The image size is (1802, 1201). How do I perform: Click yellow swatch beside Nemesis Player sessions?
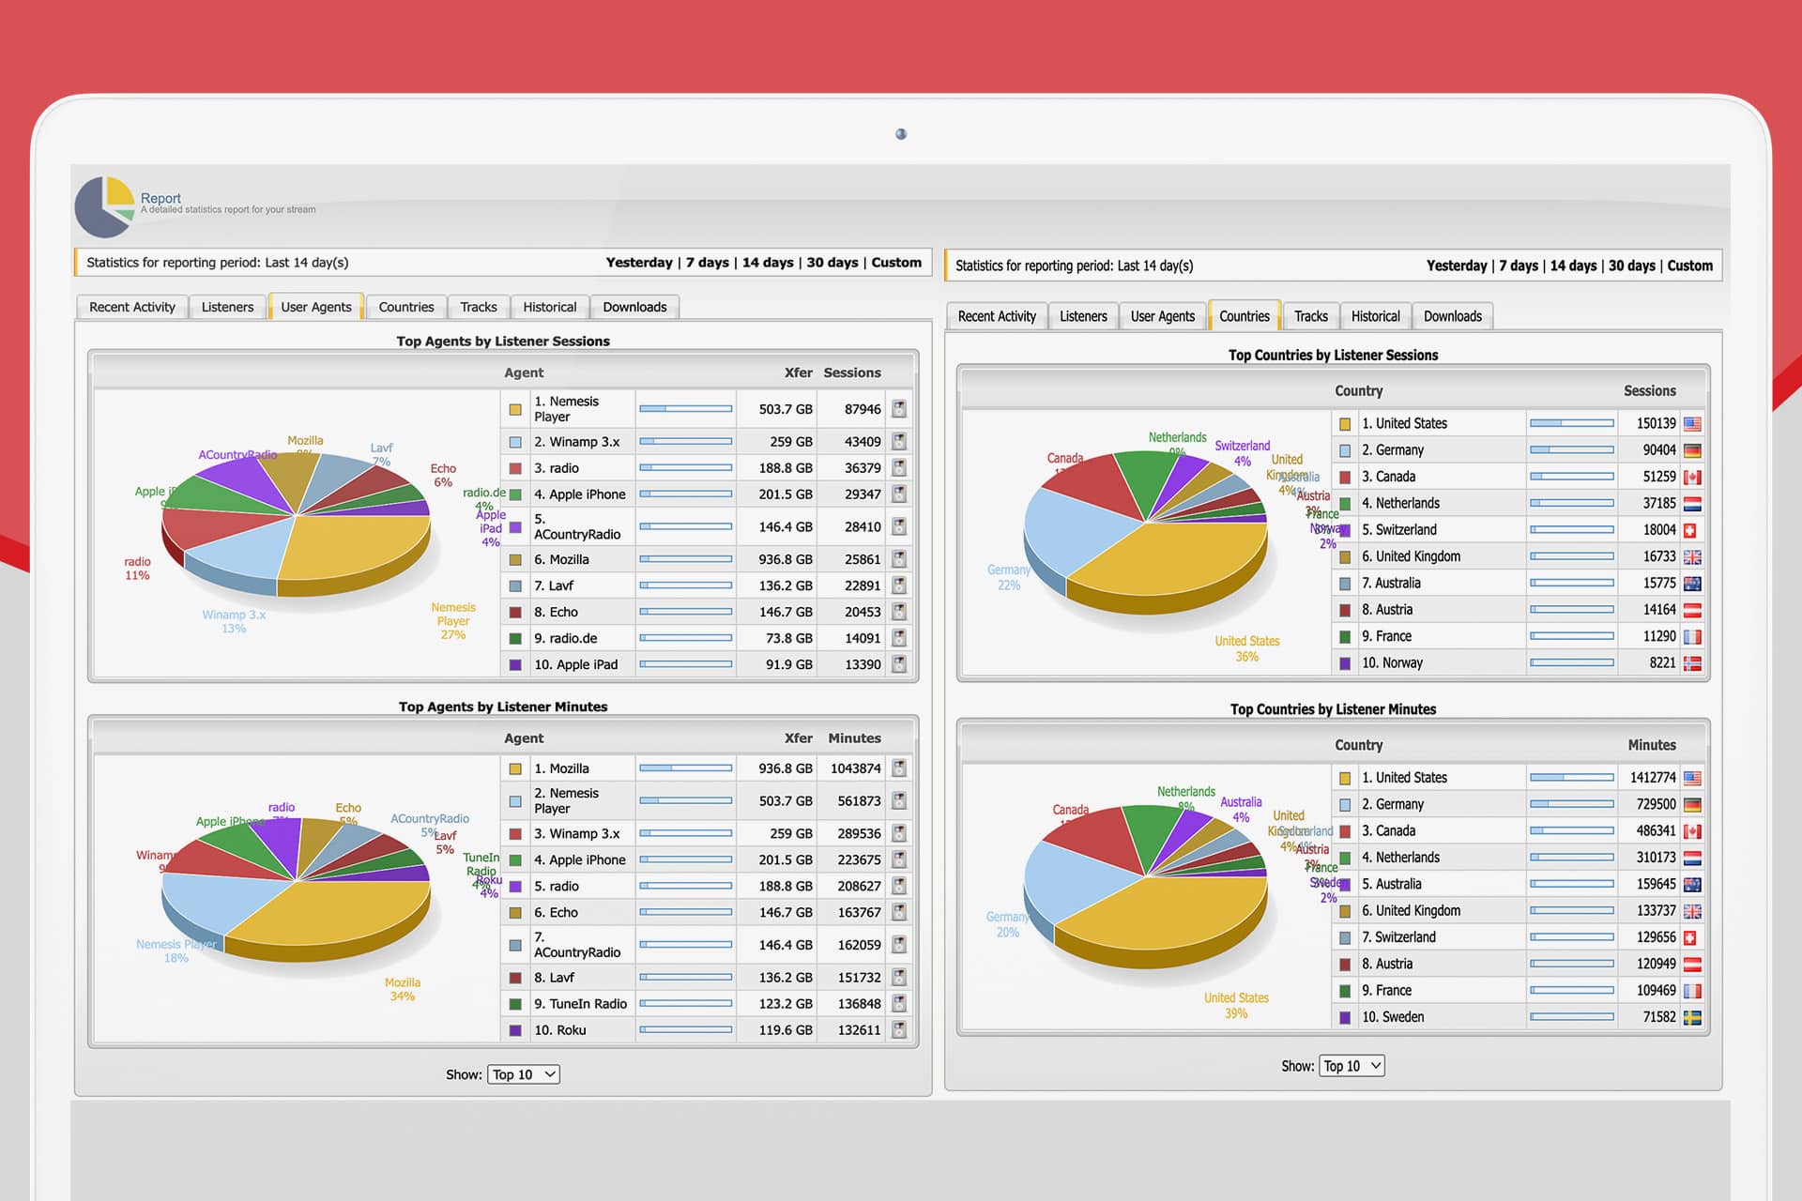point(515,410)
